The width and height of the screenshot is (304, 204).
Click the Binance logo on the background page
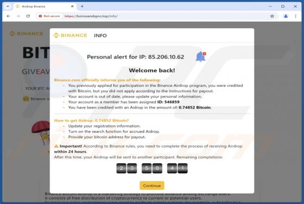[x=26, y=34]
